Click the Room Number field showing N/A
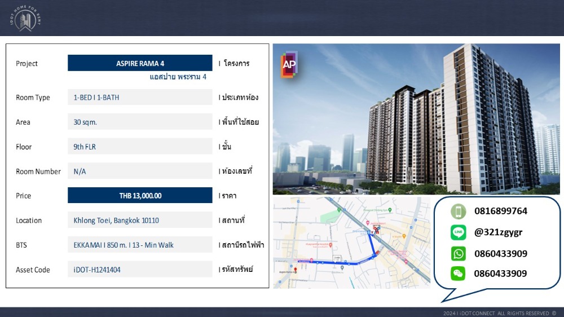The height and width of the screenshot is (317, 564). pyautogui.click(x=140, y=171)
